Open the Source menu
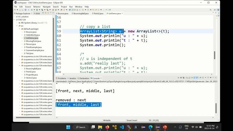 (x=28, y=7)
